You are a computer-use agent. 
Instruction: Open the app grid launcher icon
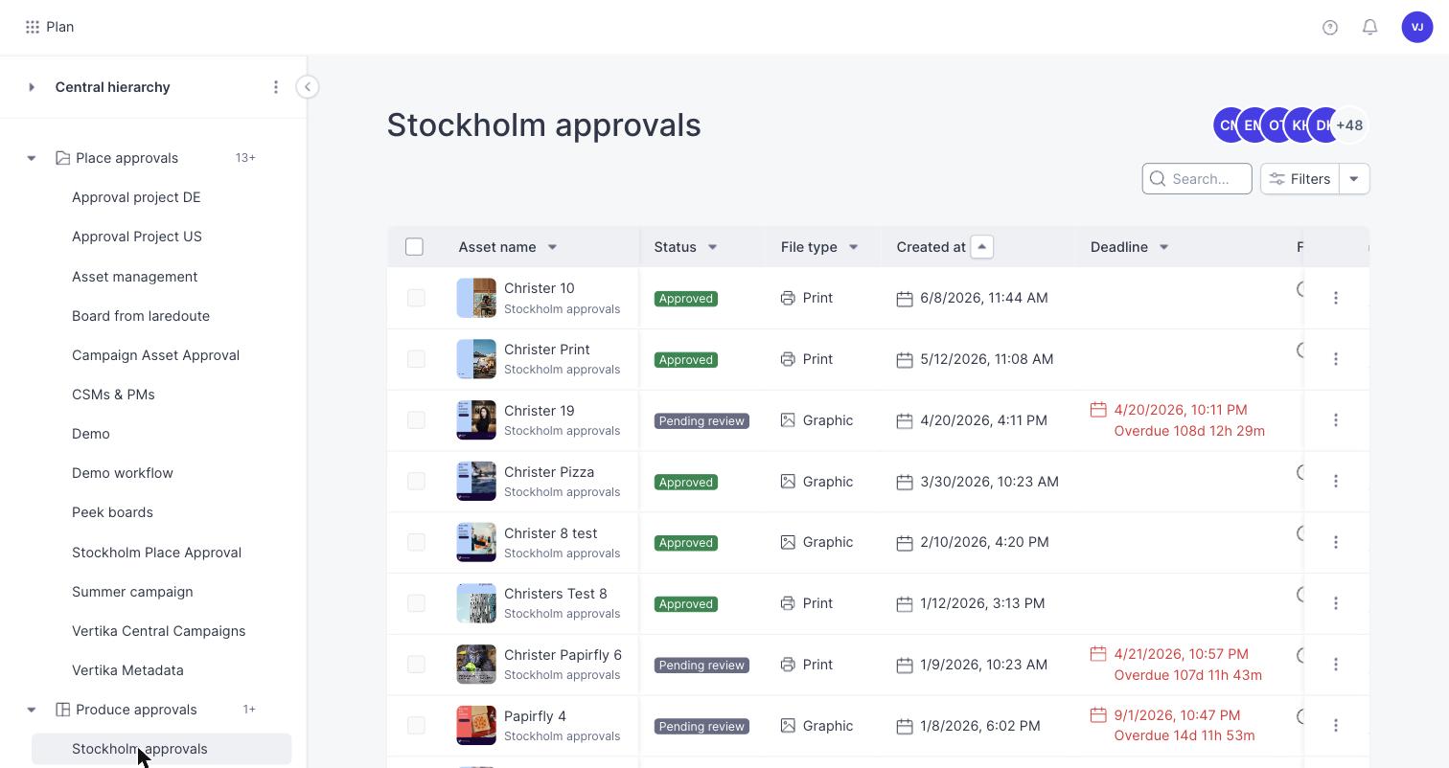pos(33,27)
